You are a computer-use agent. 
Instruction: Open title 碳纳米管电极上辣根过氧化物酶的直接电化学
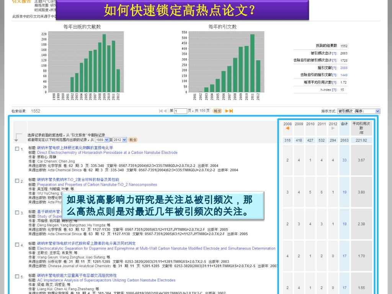[x=75, y=148]
